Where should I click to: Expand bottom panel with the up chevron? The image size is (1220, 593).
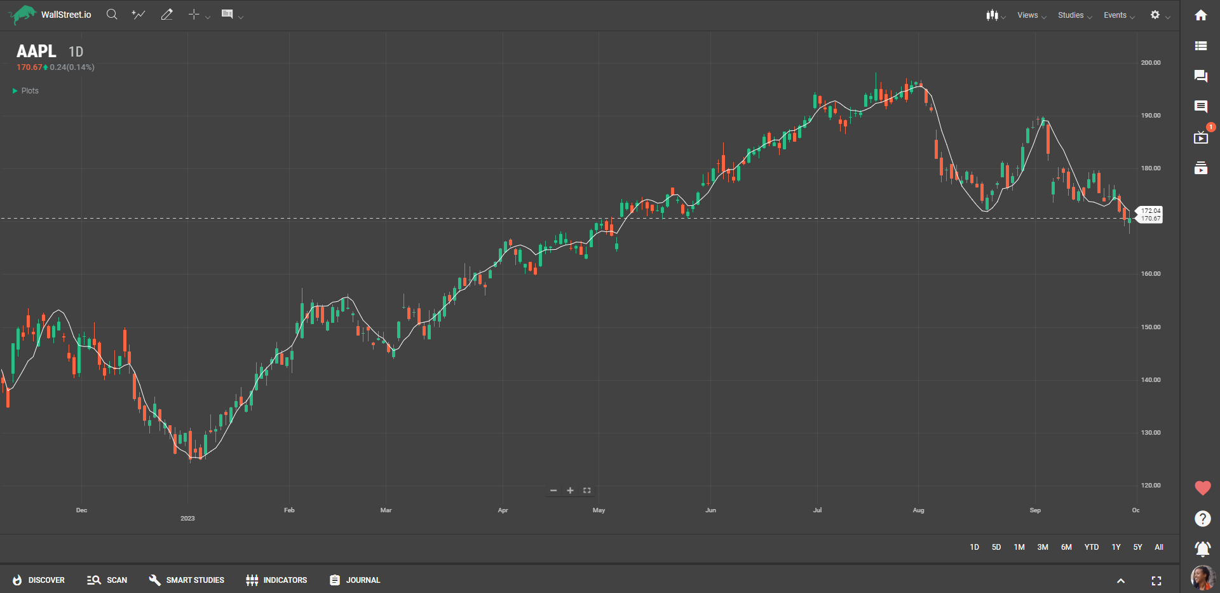1121,581
